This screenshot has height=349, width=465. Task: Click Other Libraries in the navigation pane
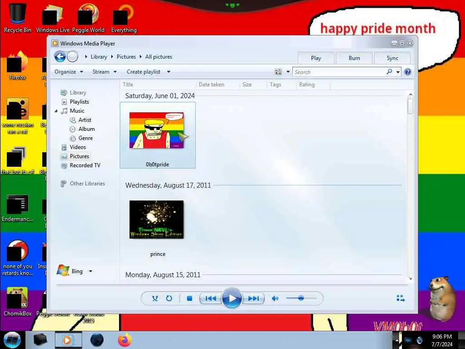click(87, 184)
